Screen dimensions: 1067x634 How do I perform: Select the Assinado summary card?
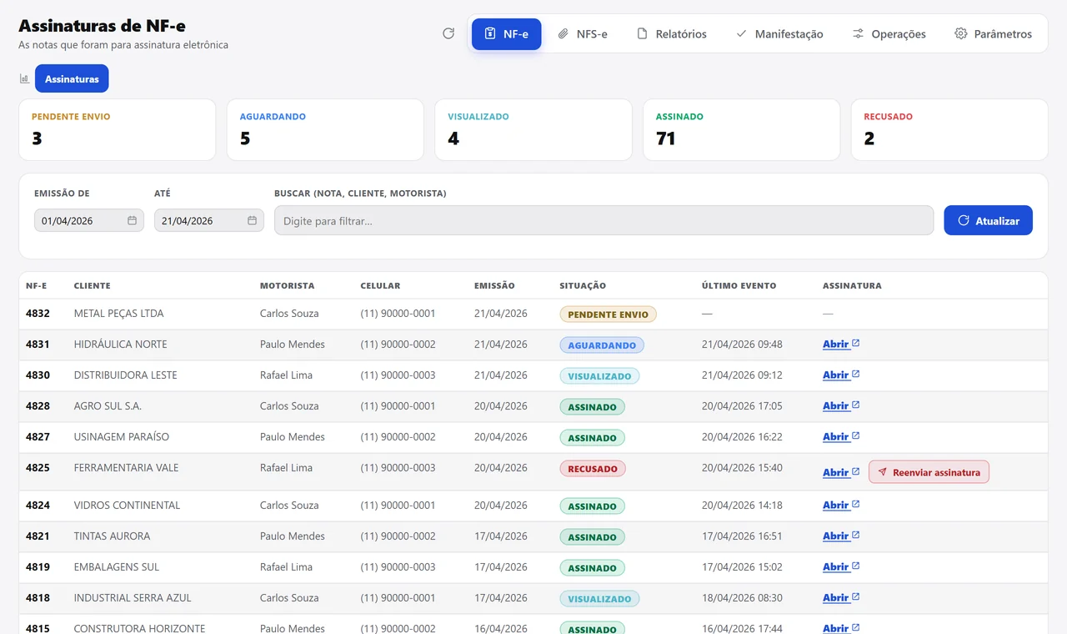[741, 129]
